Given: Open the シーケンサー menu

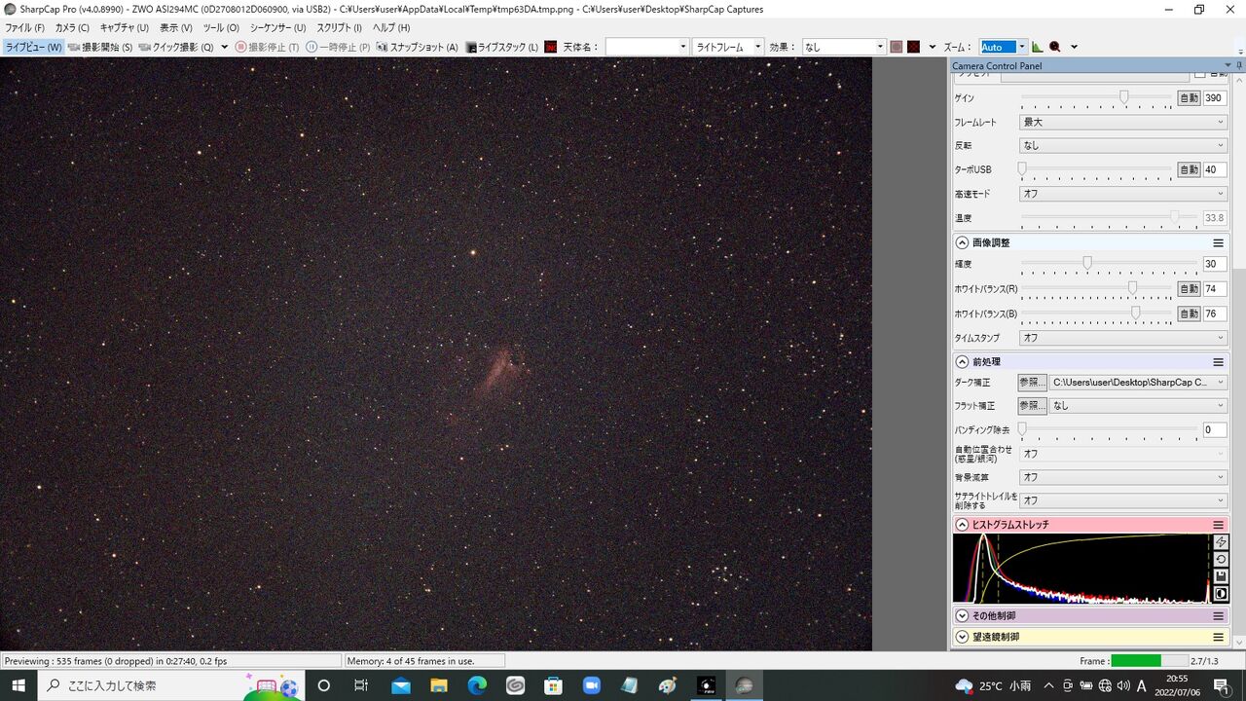Looking at the screenshot, I should pos(277,28).
